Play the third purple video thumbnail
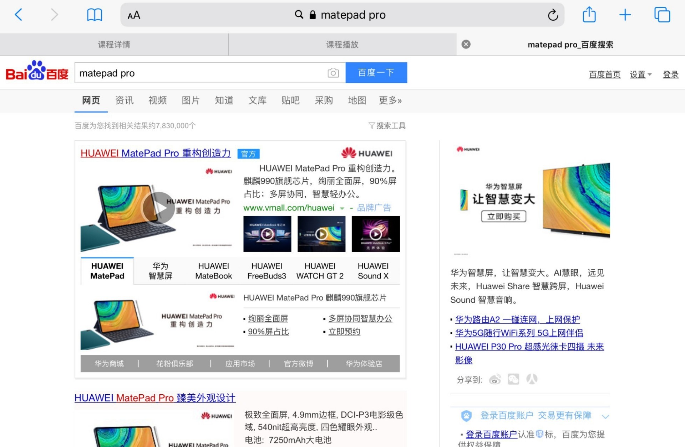 376,234
